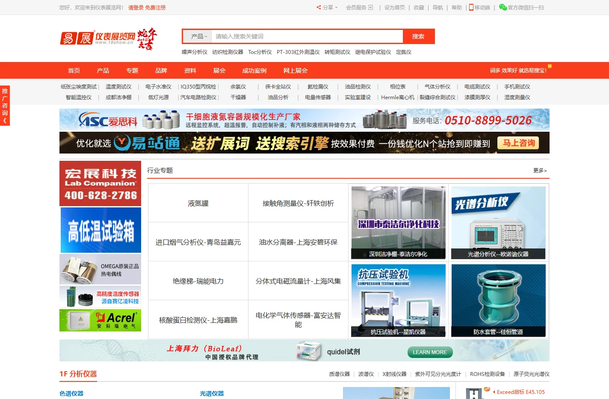Open 资料 nav tab
Screen dimensions: 609x399
point(190,71)
